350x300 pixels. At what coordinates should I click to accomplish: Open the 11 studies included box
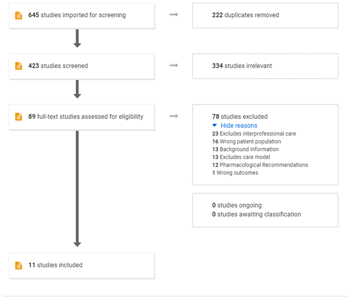pyautogui.click(x=82, y=266)
